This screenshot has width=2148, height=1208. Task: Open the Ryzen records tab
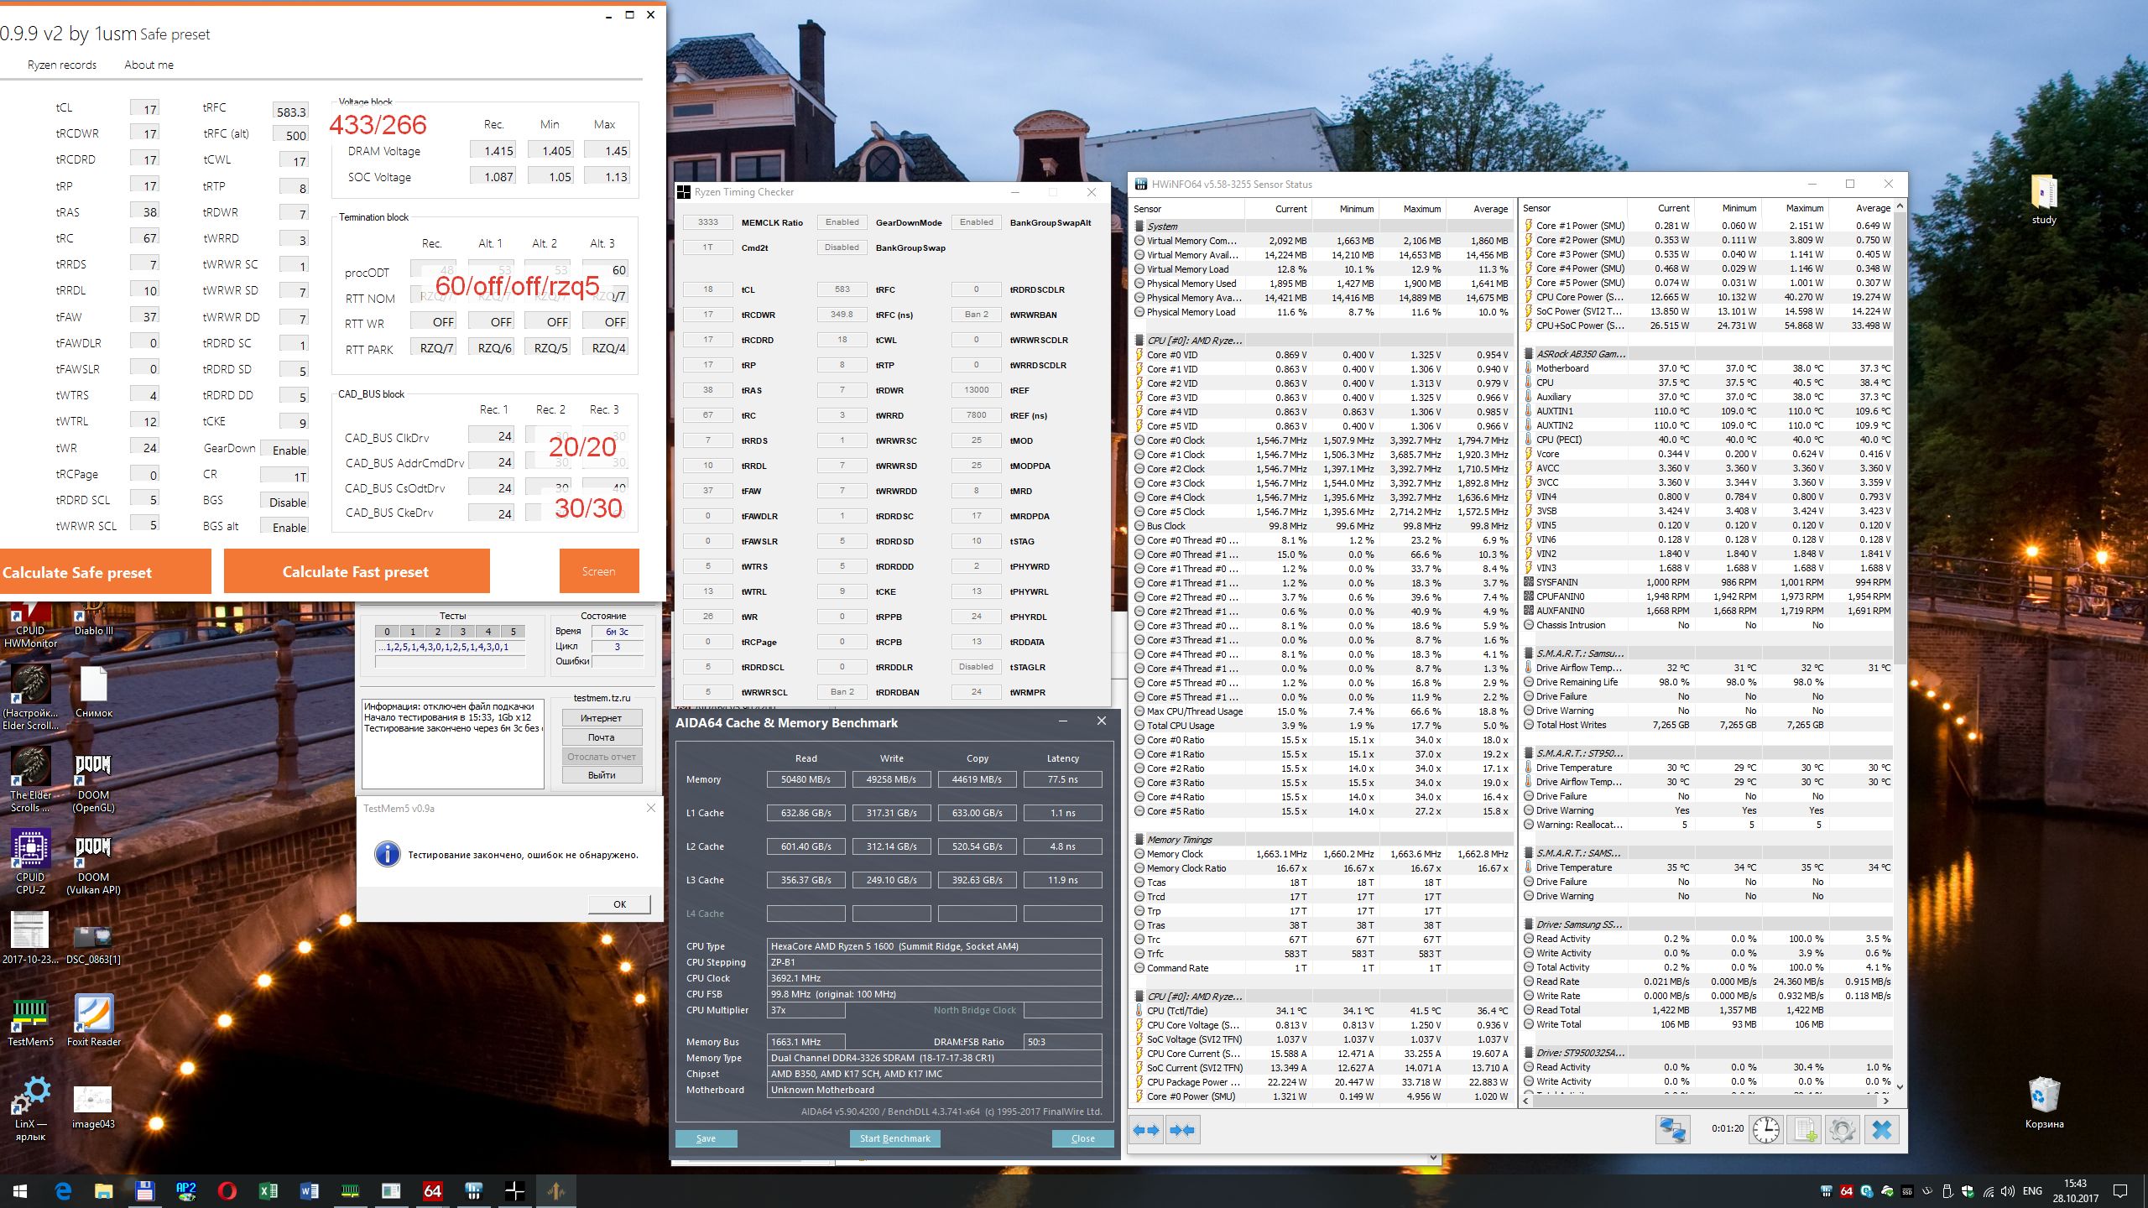[x=61, y=65]
